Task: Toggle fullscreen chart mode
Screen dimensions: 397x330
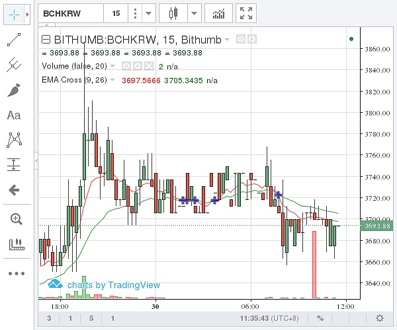Action: point(246,13)
